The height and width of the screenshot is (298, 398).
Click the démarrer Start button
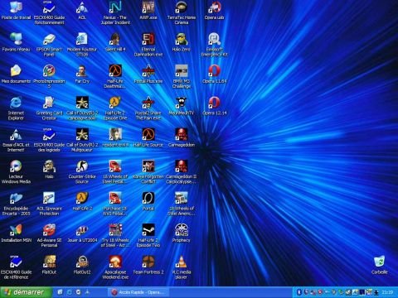[27, 292]
